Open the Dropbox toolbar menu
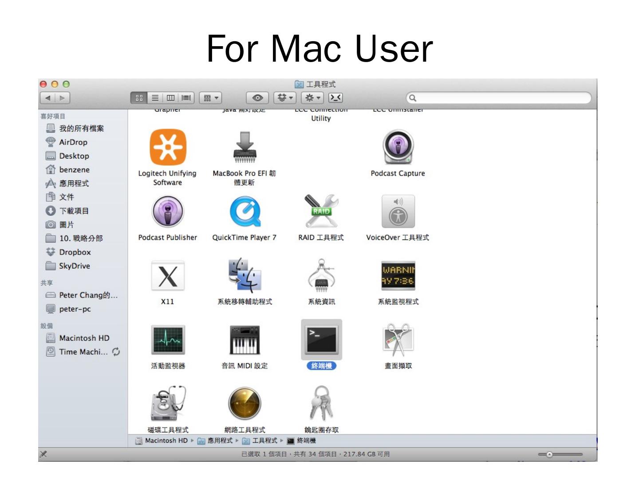Image resolution: width=639 pixels, height=479 pixels. point(285,98)
